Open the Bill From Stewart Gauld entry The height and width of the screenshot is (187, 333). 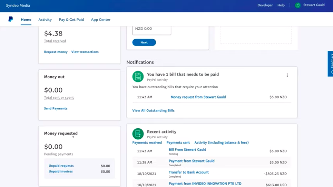[x=187, y=150]
